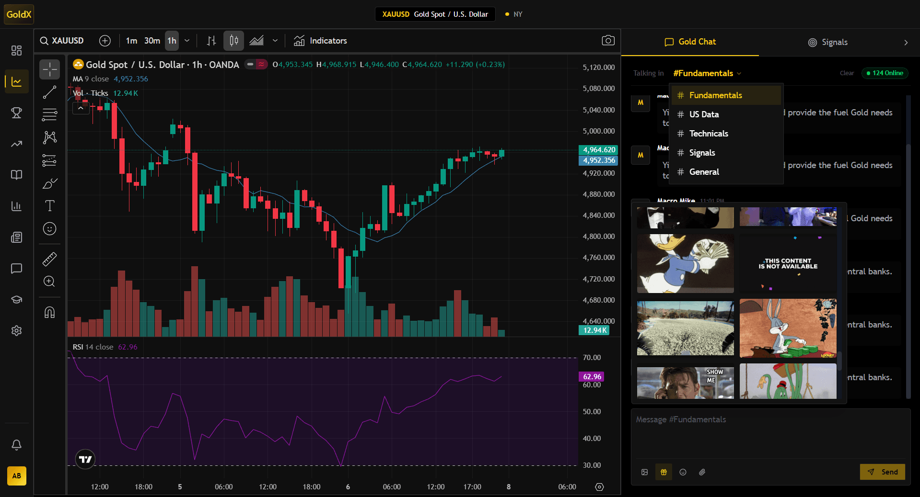Switch to the Signals tab
The image size is (920, 497).
tap(835, 42)
